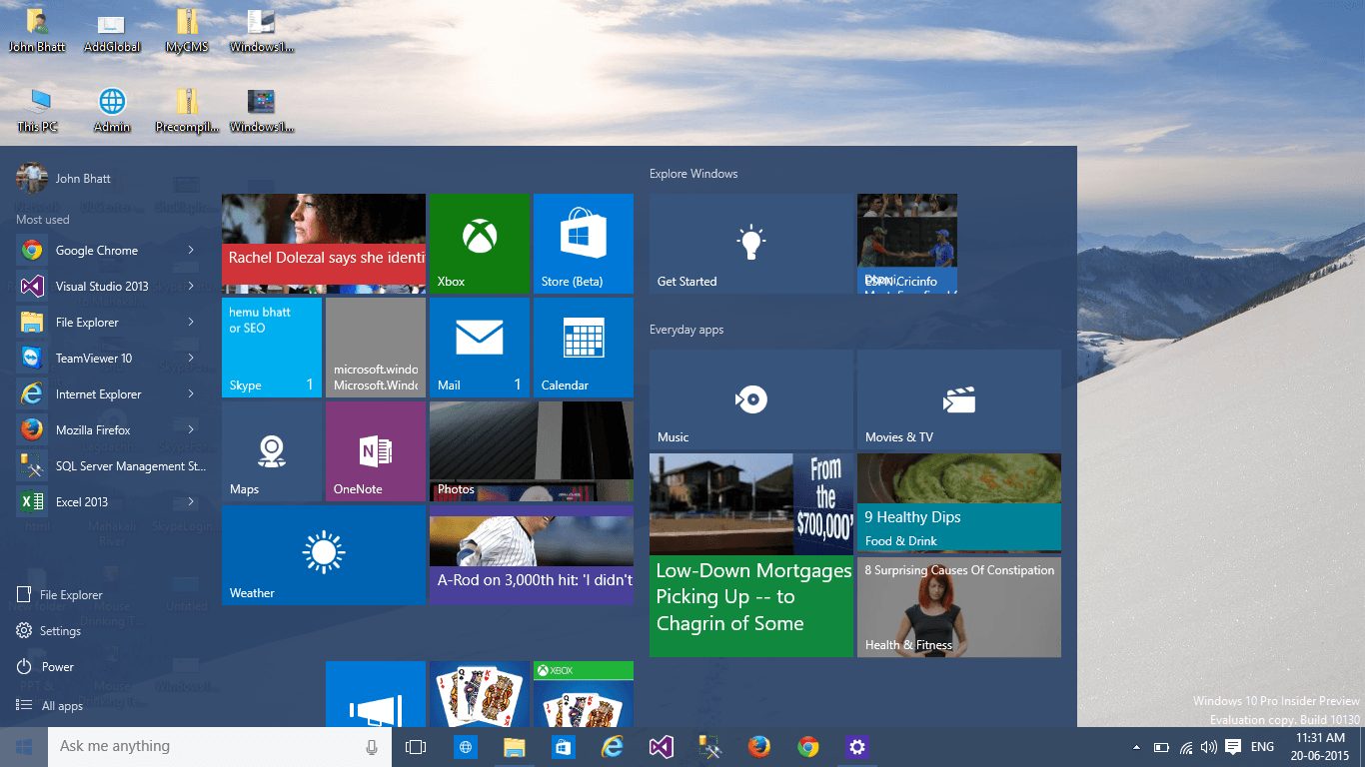The image size is (1365, 767).
Task: Click the Chrome icon on the taskbar
Action: [807, 747]
